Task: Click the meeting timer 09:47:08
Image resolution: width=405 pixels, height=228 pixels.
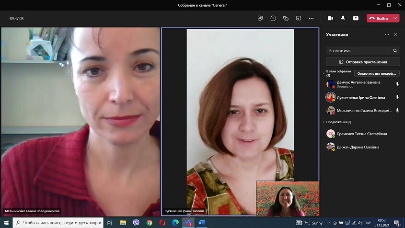Action: coord(16,19)
